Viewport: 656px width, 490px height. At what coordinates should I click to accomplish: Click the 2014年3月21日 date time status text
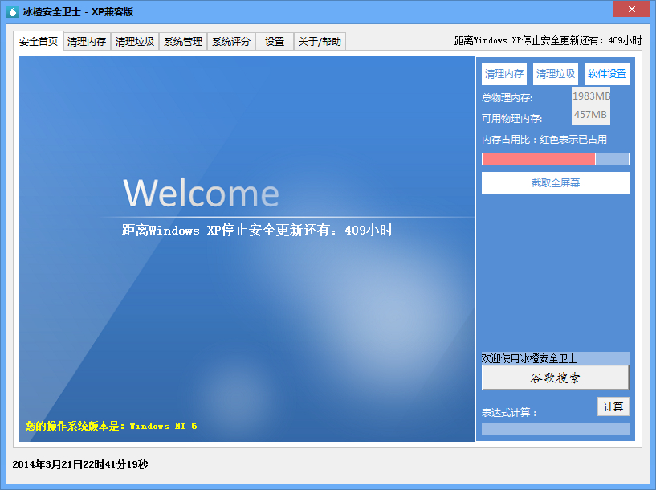tap(80, 464)
